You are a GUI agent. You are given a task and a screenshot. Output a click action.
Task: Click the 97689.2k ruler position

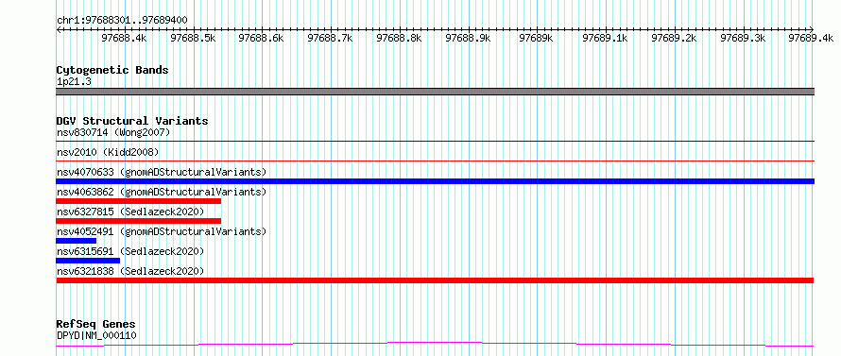pos(674,38)
